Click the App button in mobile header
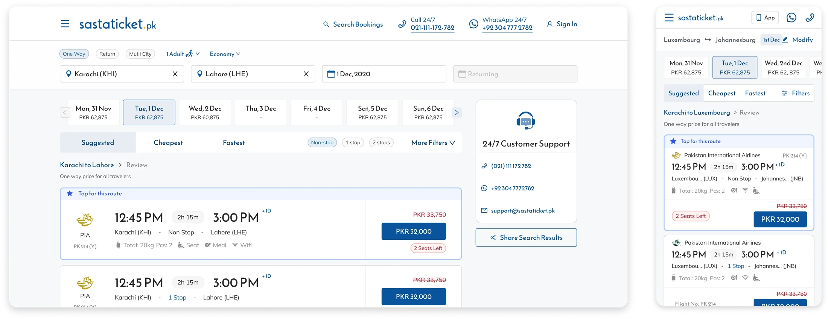This screenshot has height=319, width=828. [765, 18]
